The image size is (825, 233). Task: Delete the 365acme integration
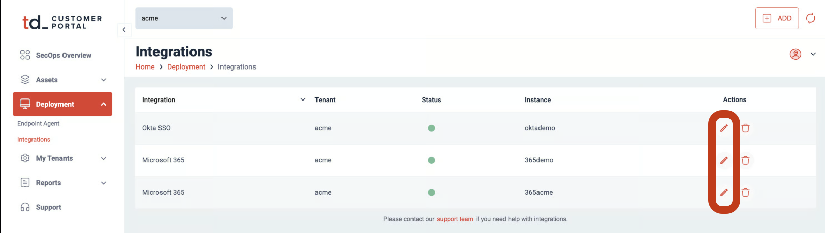745,193
